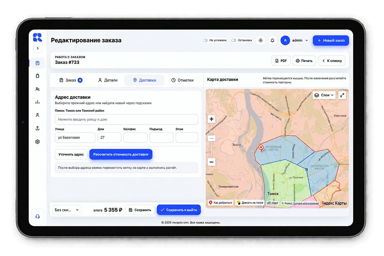
Task: Open the settings gear sidebar icon
Action: point(37,142)
